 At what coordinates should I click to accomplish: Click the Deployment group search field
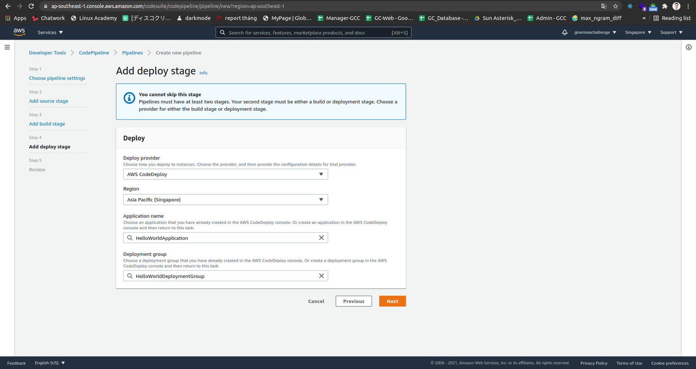tap(225, 276)
